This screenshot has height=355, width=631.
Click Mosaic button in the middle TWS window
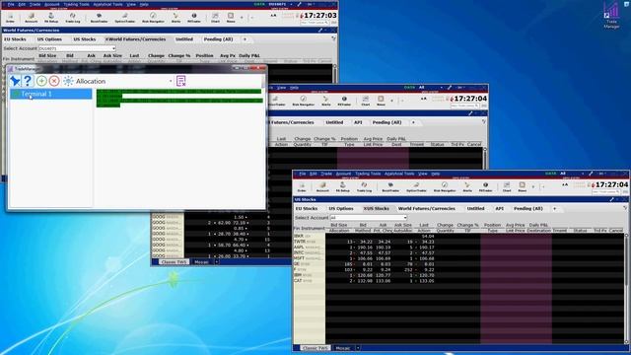click(x=201, y=262)
